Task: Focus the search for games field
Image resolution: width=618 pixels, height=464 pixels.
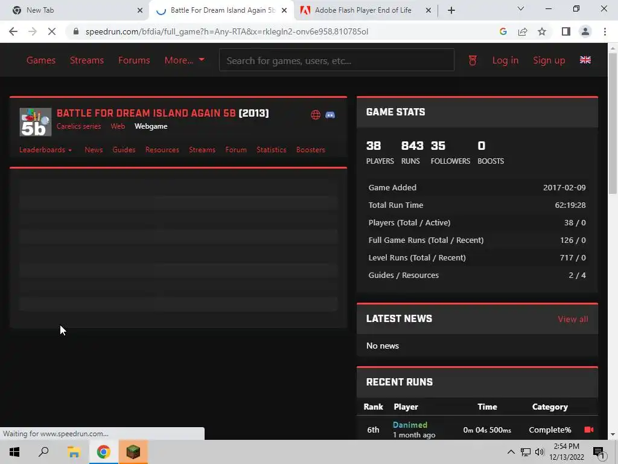Action: (x=337, y=60)
